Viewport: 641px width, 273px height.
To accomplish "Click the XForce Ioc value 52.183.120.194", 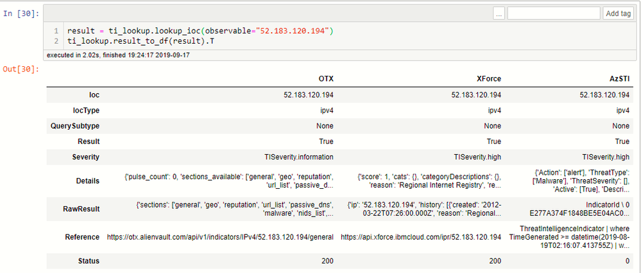I will (476, 95).
